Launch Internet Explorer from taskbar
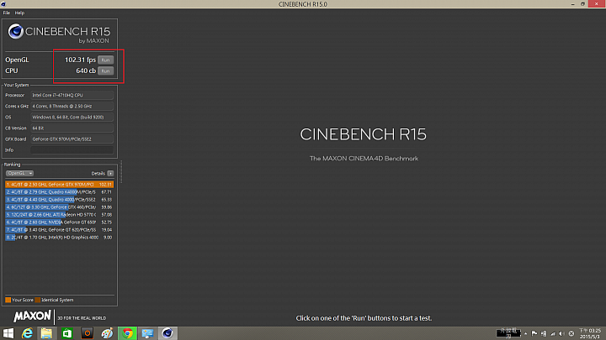The height and width of the screenshot is (340, 606). pos(27,333)
